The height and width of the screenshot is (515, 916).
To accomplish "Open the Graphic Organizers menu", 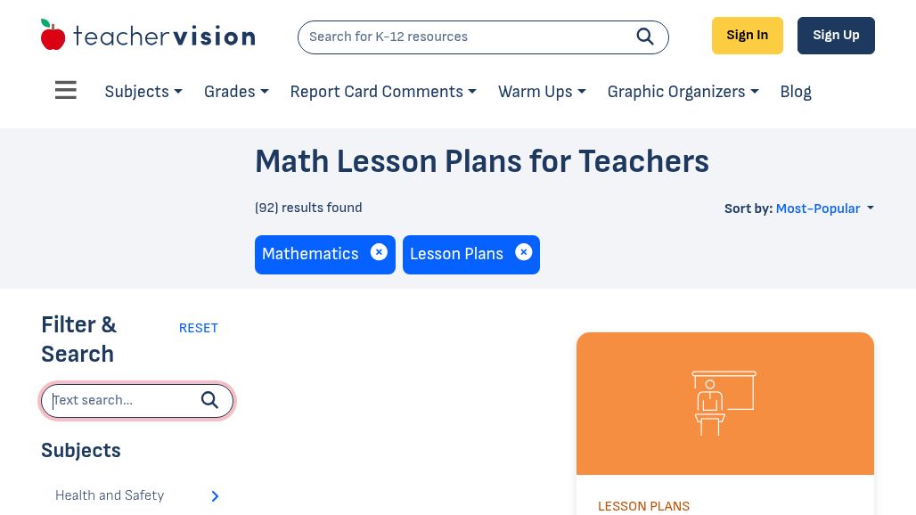I will pyautogui.click(x=683, y=92).
